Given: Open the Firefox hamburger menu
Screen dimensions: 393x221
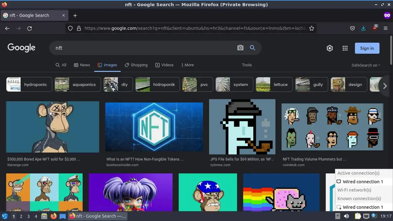Looking at the screenshot, I should [386, 28].
